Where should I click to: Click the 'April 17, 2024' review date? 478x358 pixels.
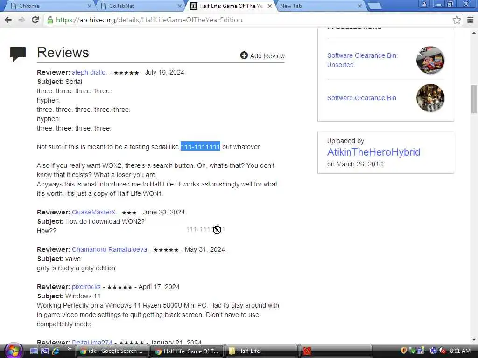pyautogui.click(x=159, y=287)
